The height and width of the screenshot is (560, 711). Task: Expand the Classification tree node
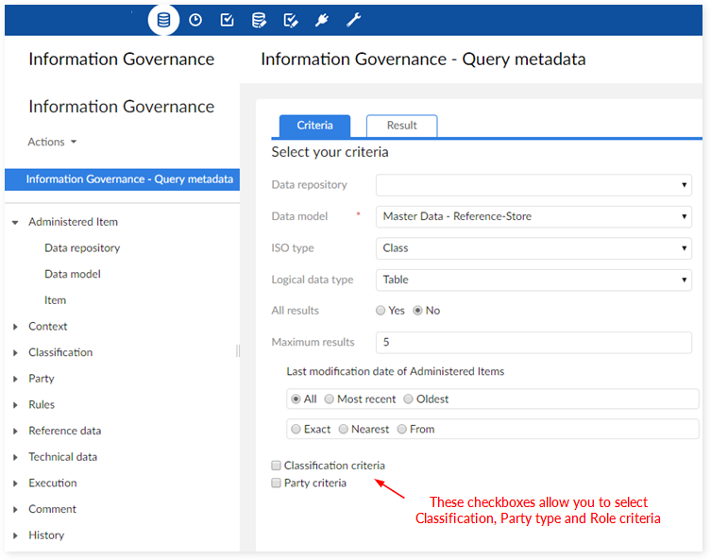click(x=16, y=353)
